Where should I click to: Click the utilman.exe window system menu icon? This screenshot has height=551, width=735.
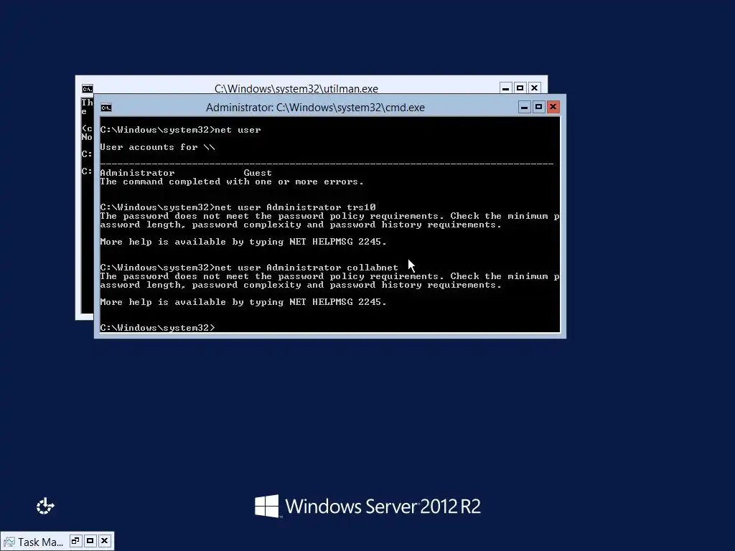[87, 89]
